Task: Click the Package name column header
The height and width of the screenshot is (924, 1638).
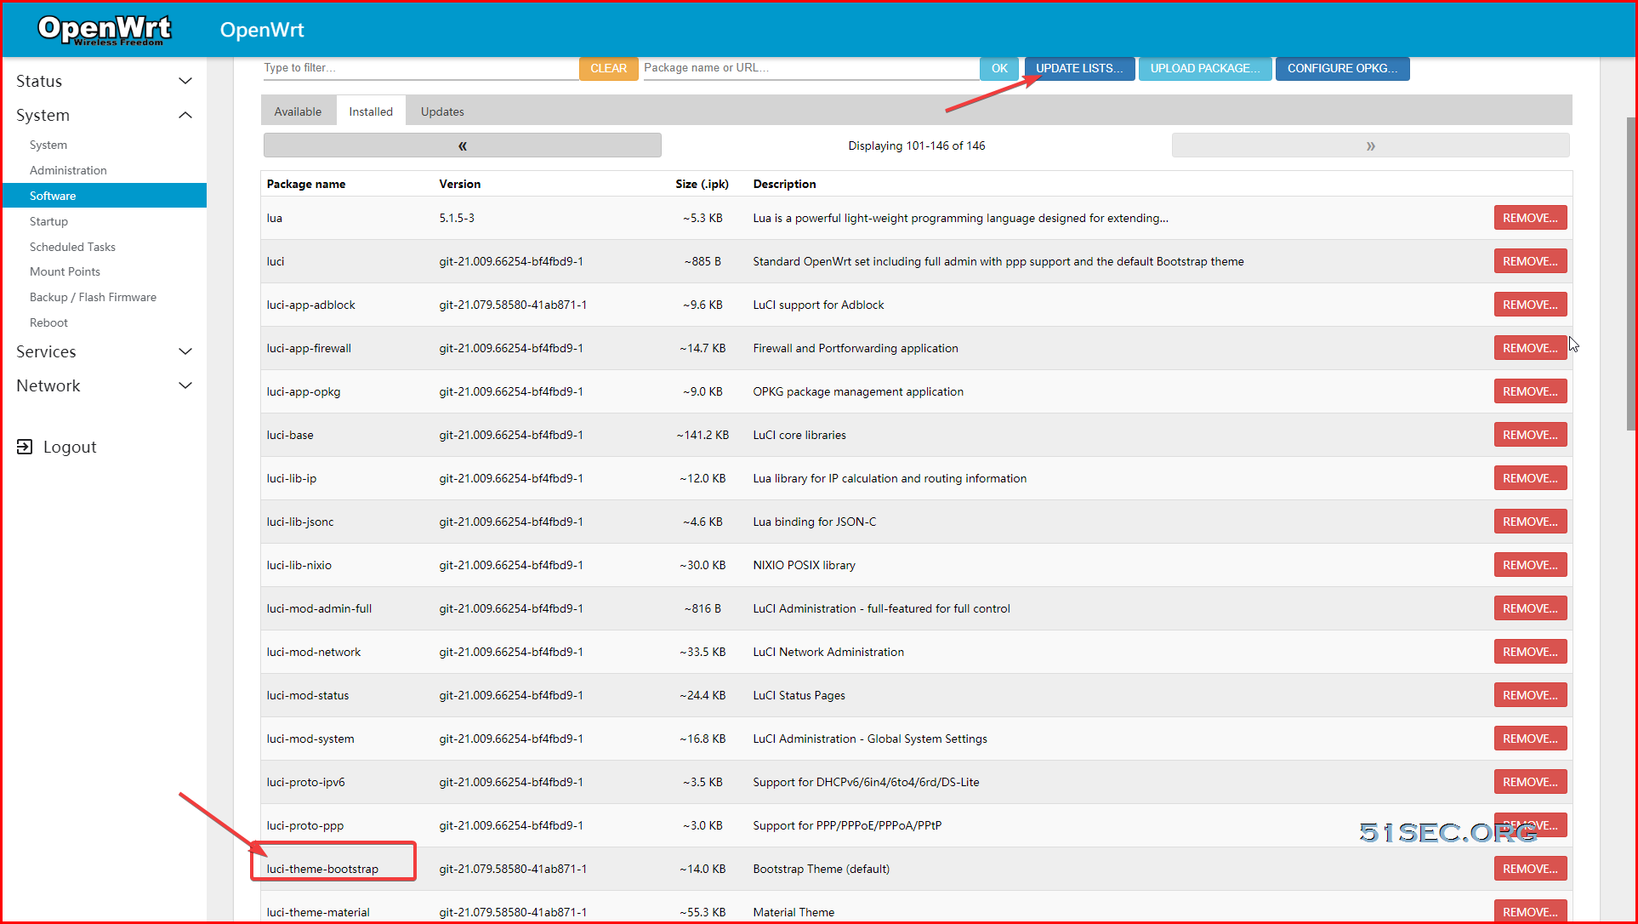Action: 306,184
